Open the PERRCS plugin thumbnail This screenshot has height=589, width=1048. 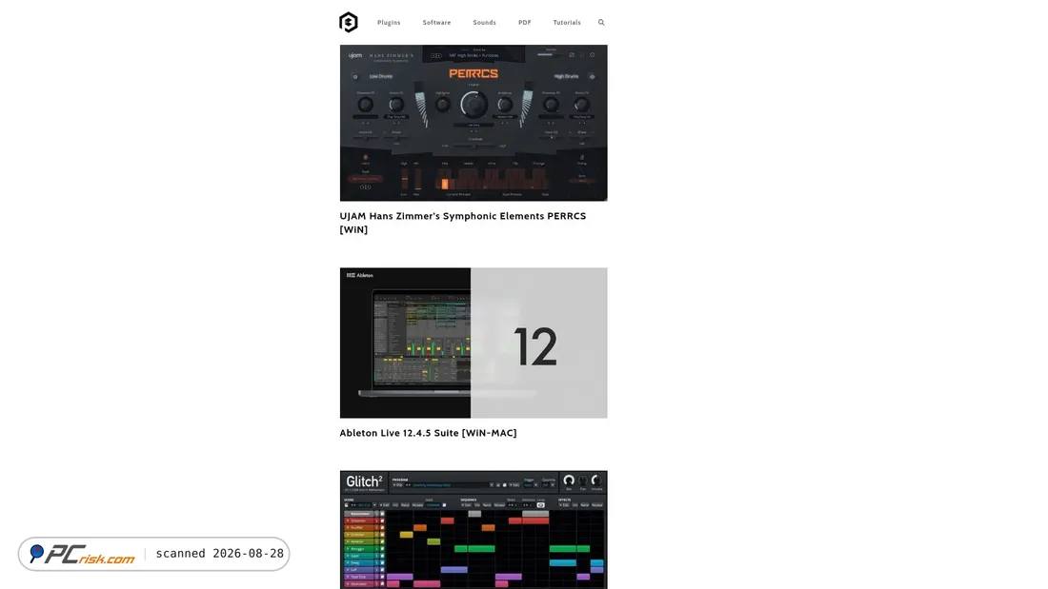pyautogui.click(x=474, y=123)
